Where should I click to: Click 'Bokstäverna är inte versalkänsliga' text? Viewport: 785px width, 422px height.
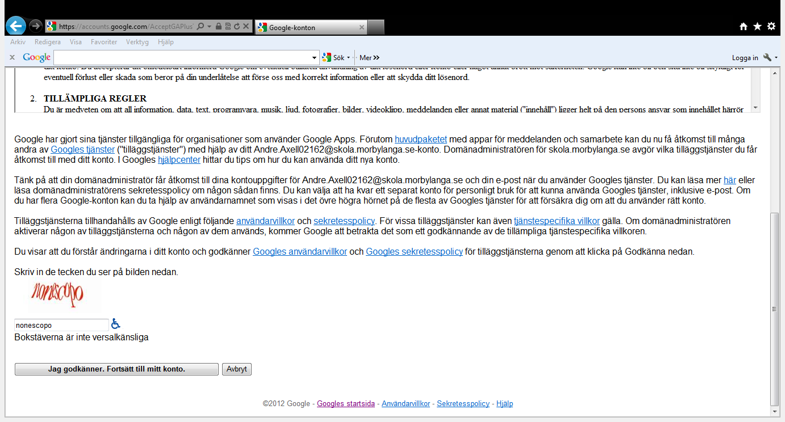point(81,337)
